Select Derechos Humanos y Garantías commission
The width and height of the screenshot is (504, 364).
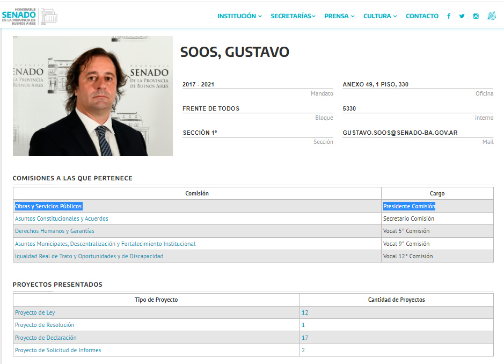[x=55, y=231]
